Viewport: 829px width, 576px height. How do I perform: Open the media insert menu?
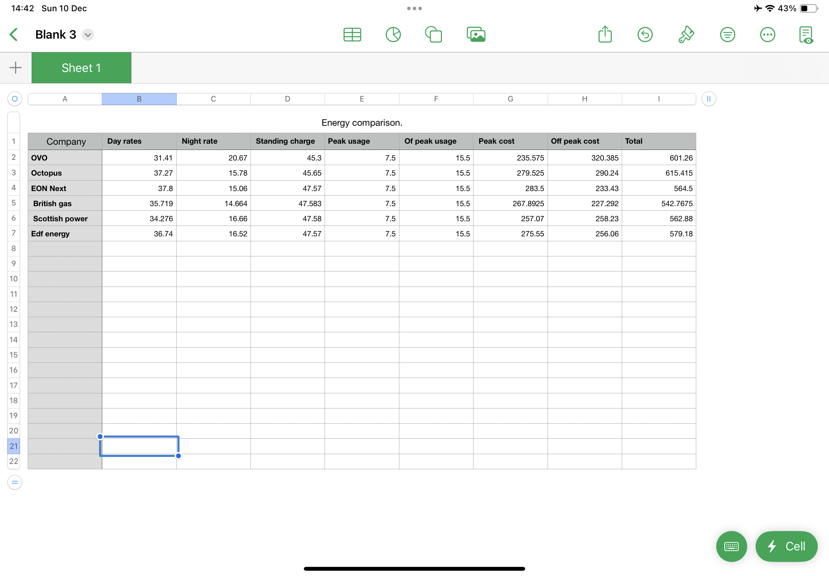[476, 35]
